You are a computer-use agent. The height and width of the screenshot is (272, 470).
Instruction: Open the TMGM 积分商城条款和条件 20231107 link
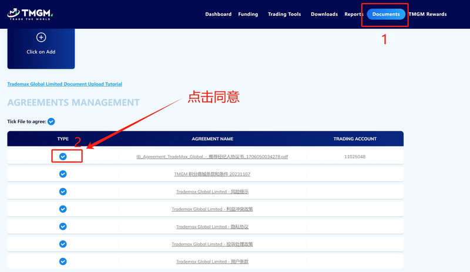click(212, 174)
